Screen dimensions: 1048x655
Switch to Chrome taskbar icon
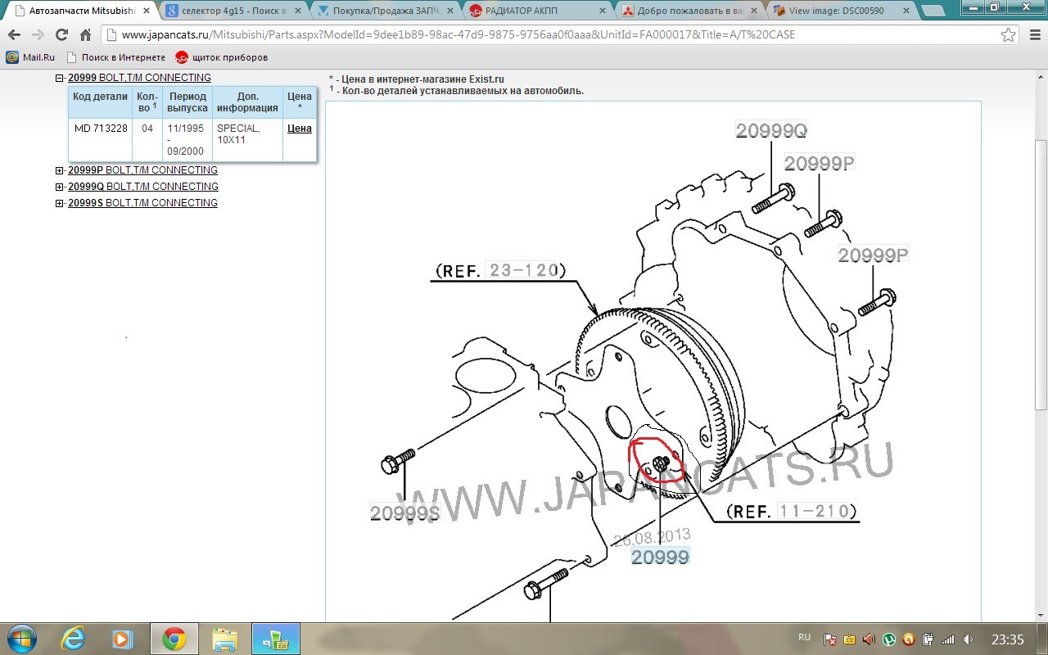coord(174,639)
